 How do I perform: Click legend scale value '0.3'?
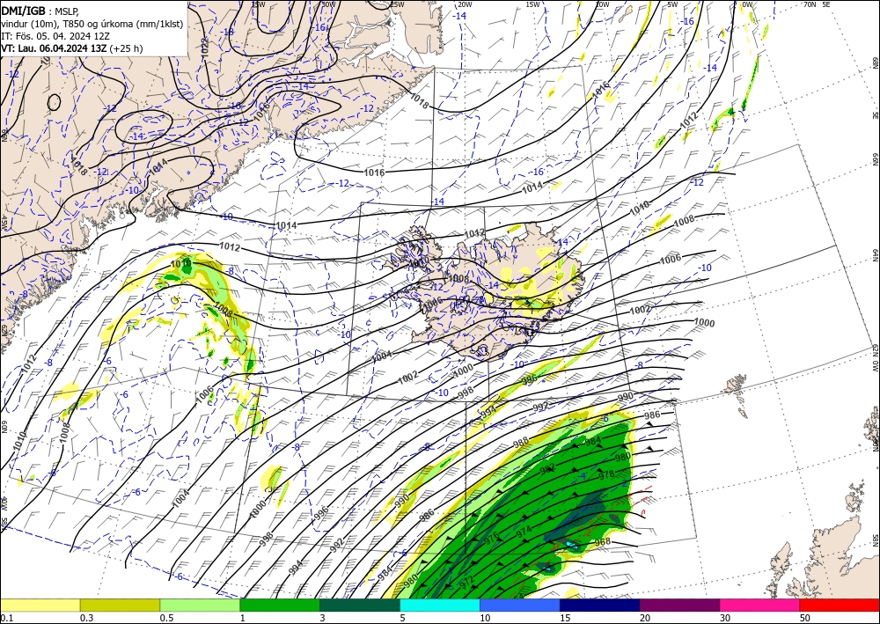86,618
